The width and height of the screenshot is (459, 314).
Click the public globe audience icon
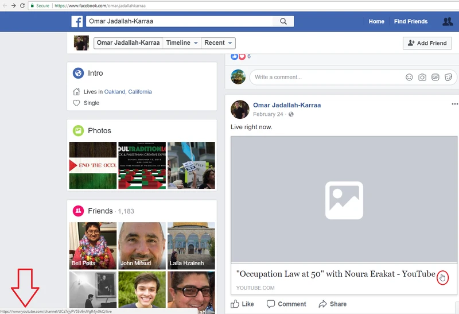pos(291,114)
